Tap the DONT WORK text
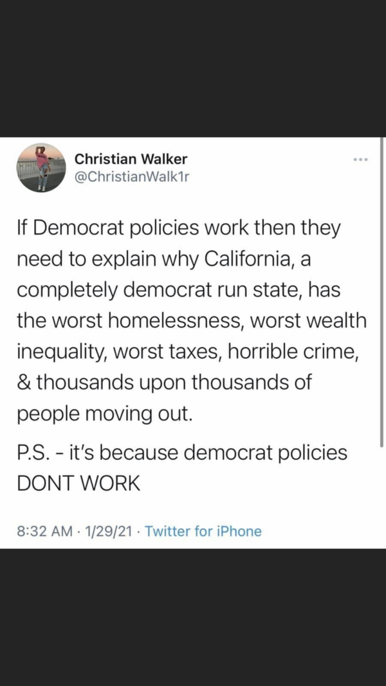The height and width of the screenshot is (686, 386). click(x=78, y=483)
